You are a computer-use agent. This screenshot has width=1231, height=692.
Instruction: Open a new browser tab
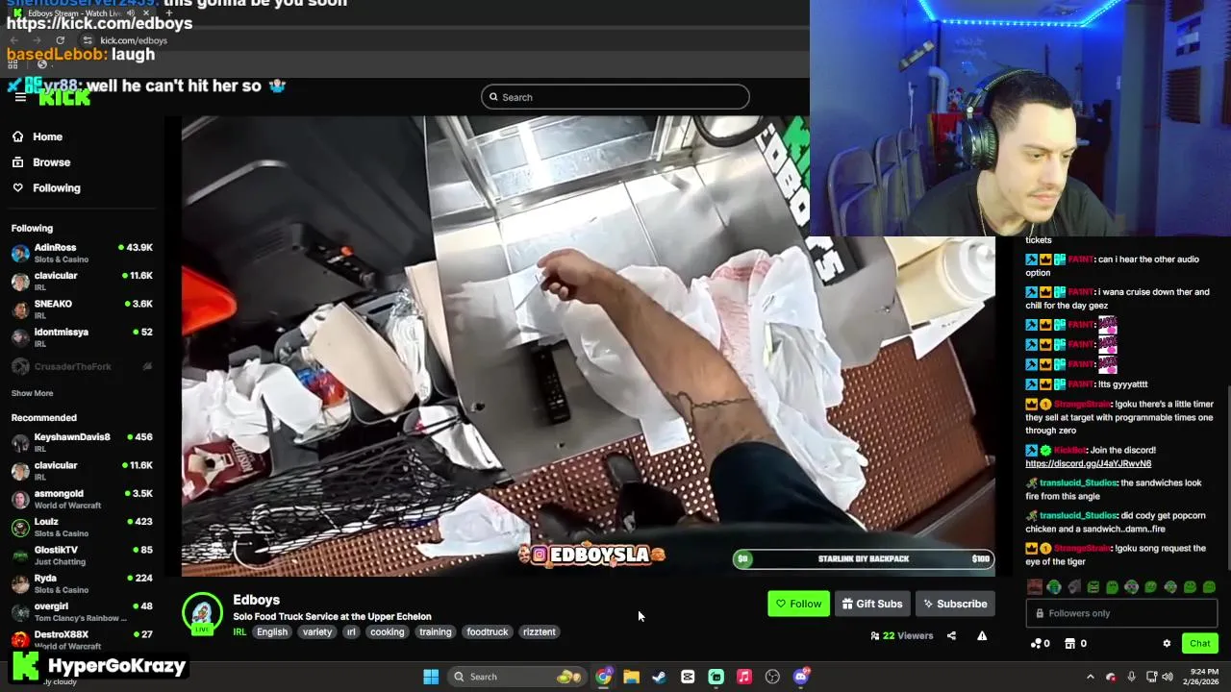[x=169, y=13]
